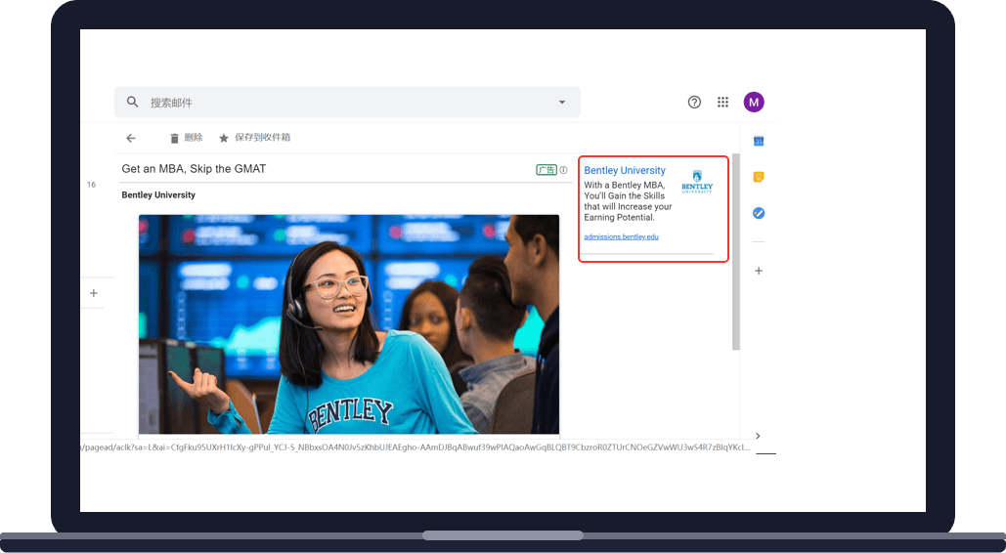1006x553 pixels.
Task: Click the 删除 trash button
Action: click(186, 138)
